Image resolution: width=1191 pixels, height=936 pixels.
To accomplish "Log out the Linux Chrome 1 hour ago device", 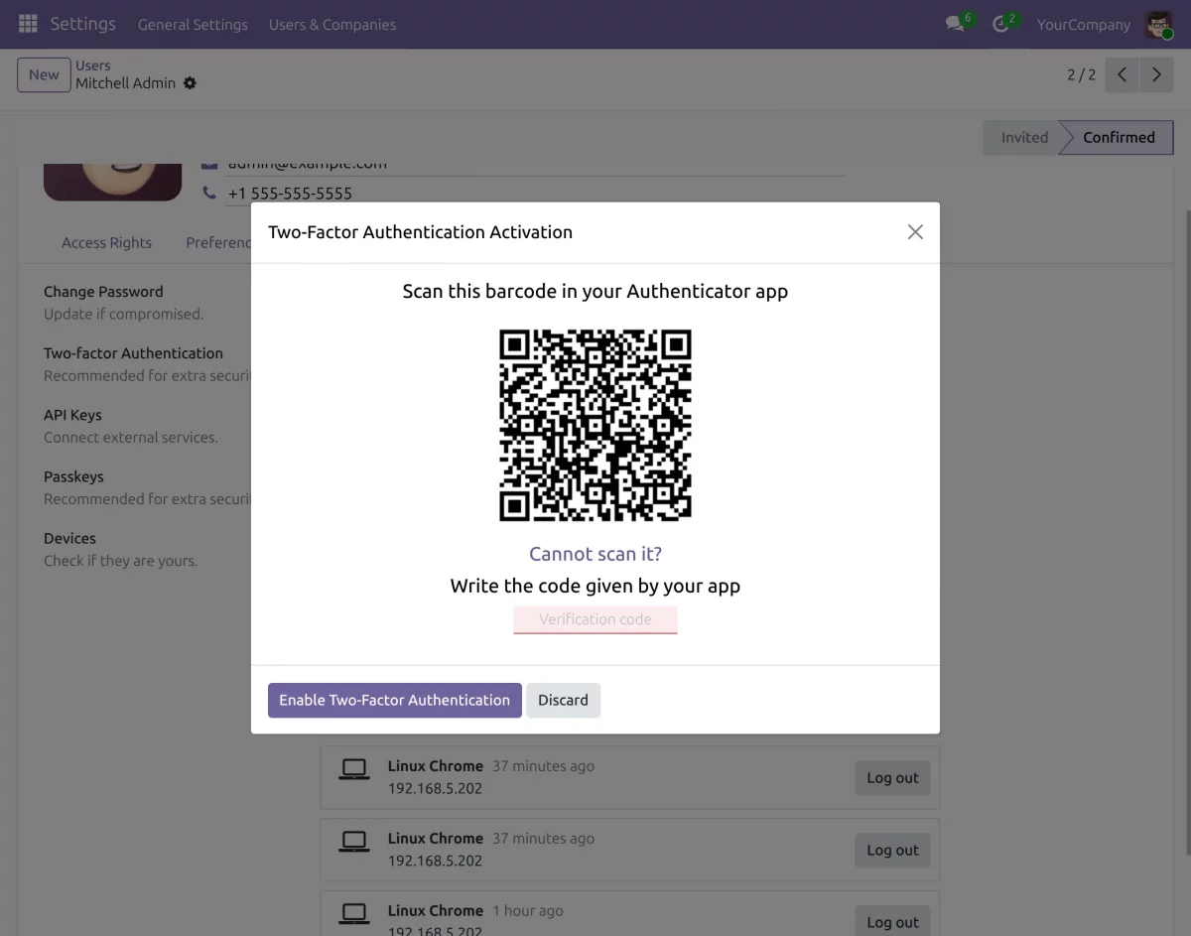I will click(x=892, y=921).
